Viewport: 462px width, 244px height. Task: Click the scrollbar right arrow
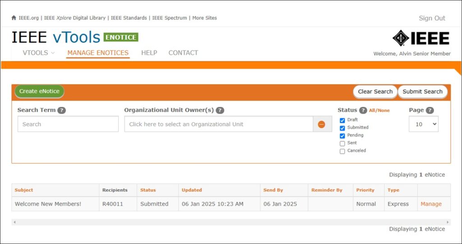448,222
